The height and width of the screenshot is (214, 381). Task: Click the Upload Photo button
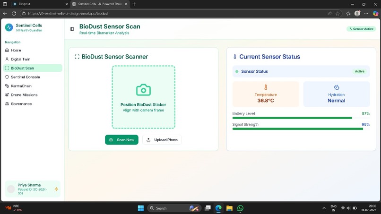click(x=162, y=140)
